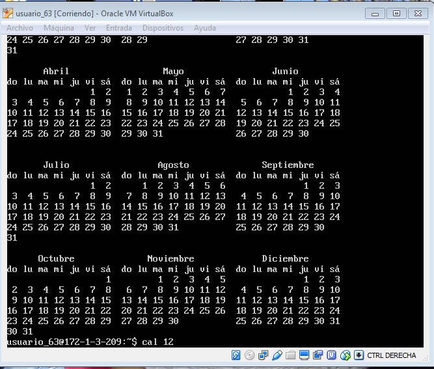Close the VirtualBox VM window
The image size is (434, 369).
pos(418,13)
